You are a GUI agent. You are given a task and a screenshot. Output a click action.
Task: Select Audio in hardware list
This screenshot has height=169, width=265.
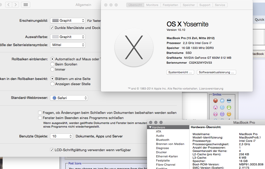tap(160, 136)
